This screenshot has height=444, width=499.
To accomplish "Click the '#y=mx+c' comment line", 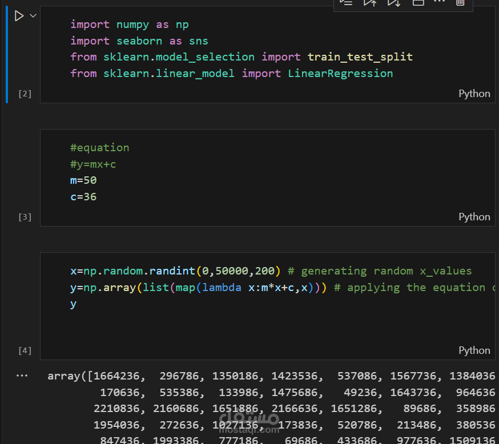I will [93, 164].
